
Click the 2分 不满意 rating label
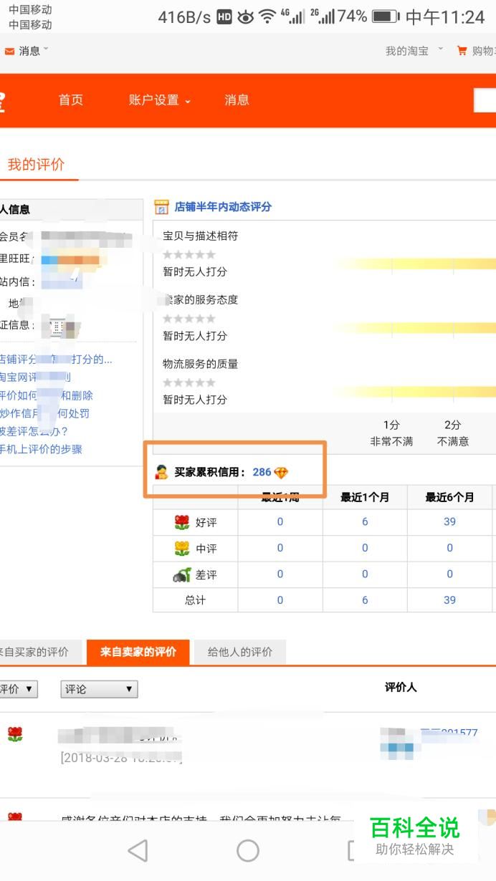(453, 433)
